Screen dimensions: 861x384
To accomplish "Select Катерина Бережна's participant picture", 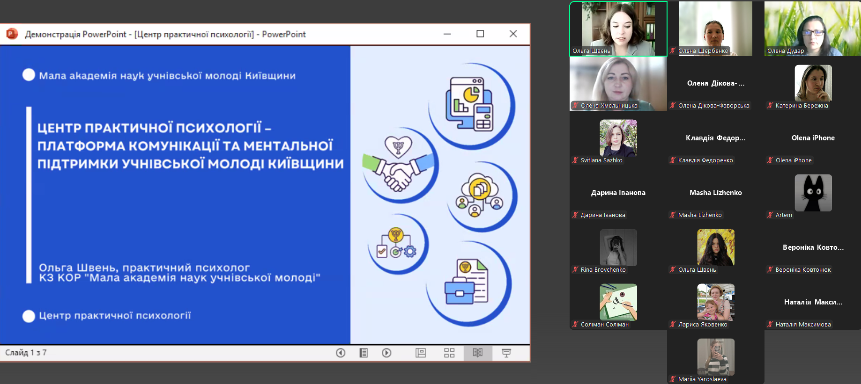I will [x=813, y=83].
